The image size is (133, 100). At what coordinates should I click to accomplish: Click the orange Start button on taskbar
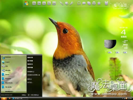pyautogui.click(x=4, y=98)
